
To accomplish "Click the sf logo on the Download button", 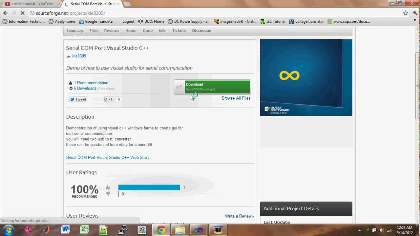I will 179,87.
